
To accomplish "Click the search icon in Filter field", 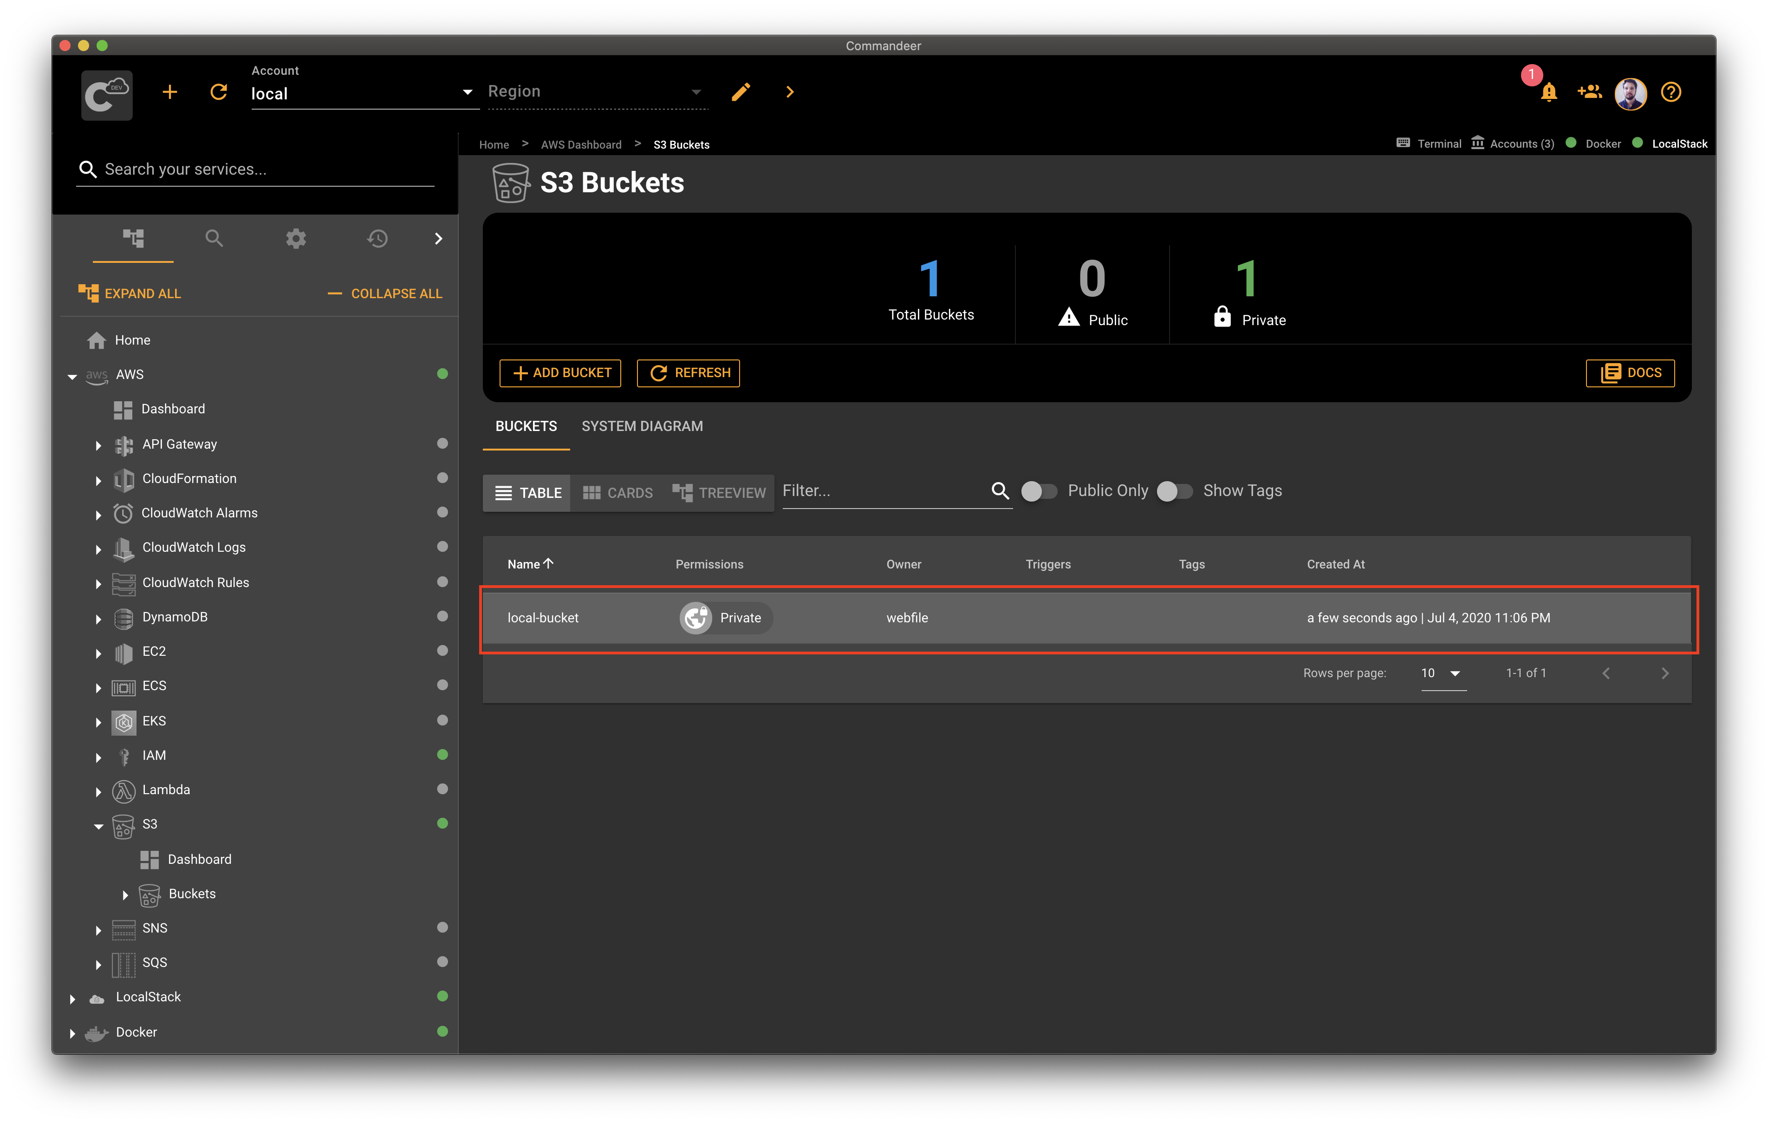I will point(1000,490).
